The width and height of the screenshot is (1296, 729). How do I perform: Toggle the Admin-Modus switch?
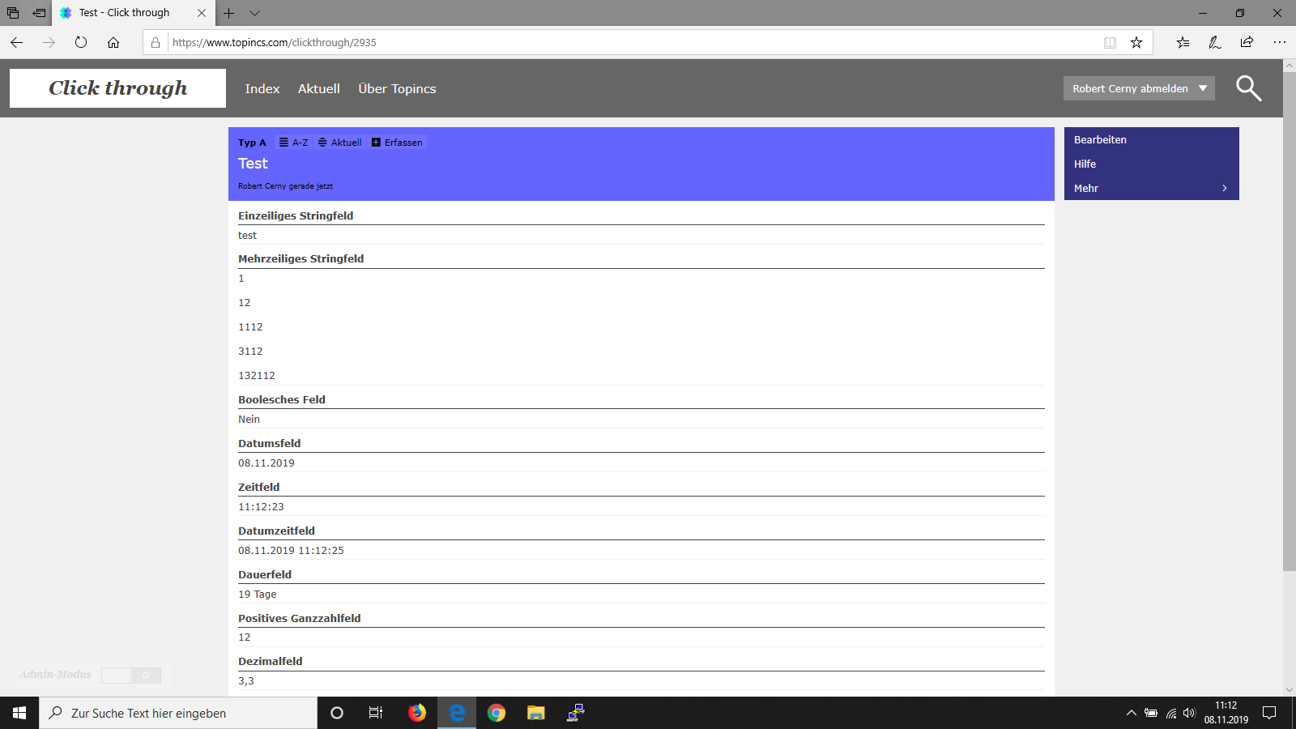pos(131,675)
